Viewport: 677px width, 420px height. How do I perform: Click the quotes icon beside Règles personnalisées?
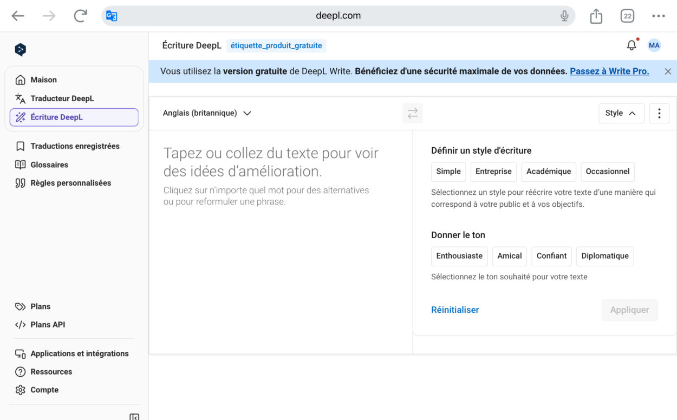pyautogui.click(x=21, y=183)
